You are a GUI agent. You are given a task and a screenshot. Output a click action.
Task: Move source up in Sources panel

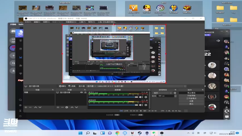point(72,107)
